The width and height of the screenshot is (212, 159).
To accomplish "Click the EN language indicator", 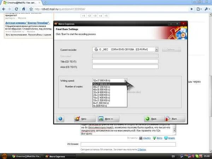I will (x=173, y=157).
